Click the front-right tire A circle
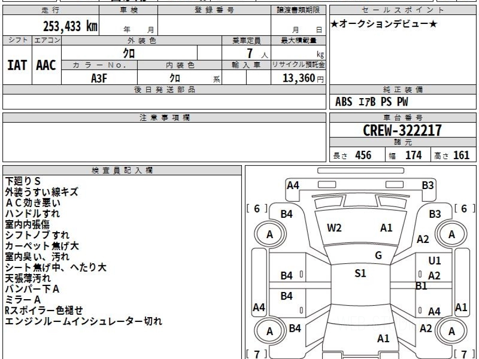Image resolution: width=479 pixels, height=359 pixels. click(x=452, y=235)
